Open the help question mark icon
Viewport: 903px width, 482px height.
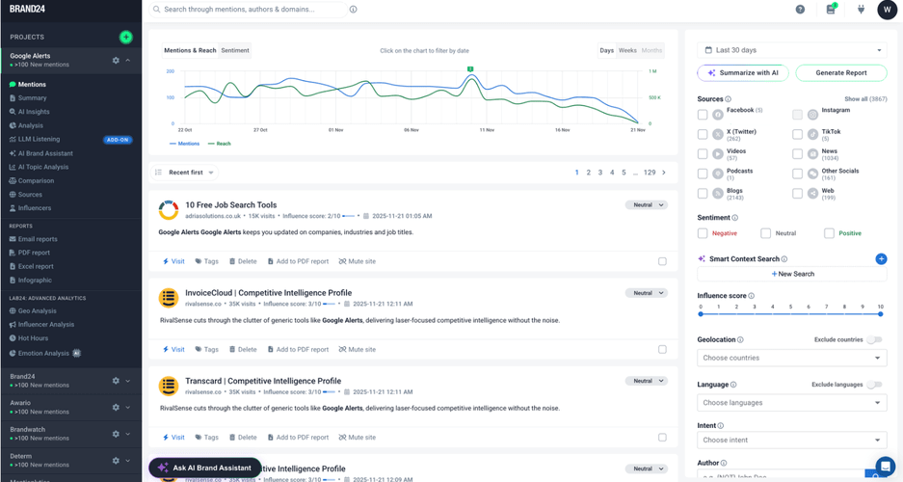click(800, 10)
